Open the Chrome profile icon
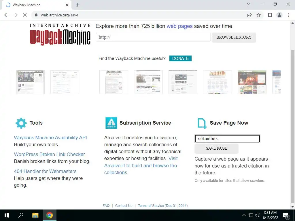Screen dimensions: 295x221 pyautogui.click(x=279, y=15)
